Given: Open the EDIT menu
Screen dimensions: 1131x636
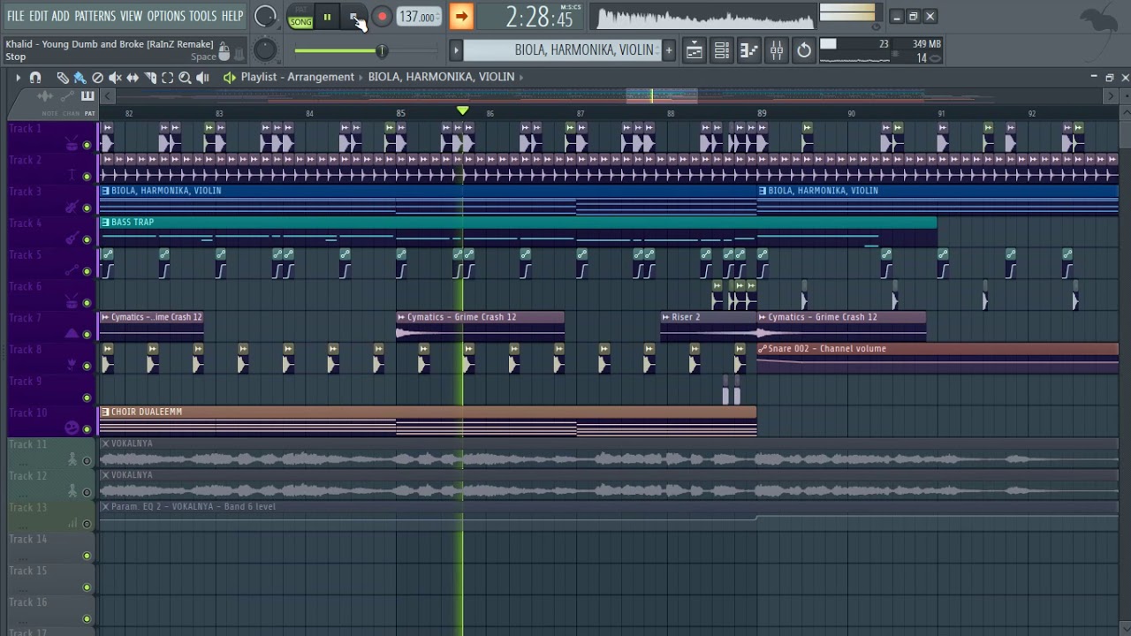Looking at the screenshot, I should pyautogui.click(x=38, y=16).
